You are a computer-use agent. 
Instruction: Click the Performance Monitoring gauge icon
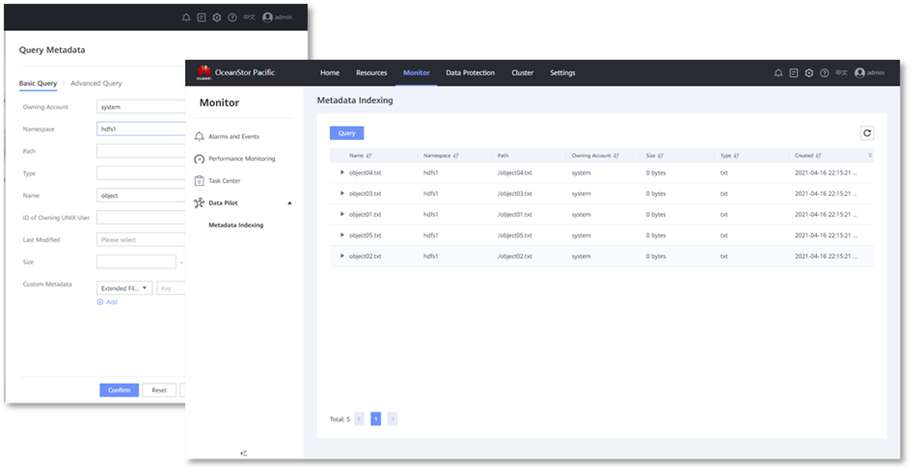pyautogui.click(x=199, y=158)
